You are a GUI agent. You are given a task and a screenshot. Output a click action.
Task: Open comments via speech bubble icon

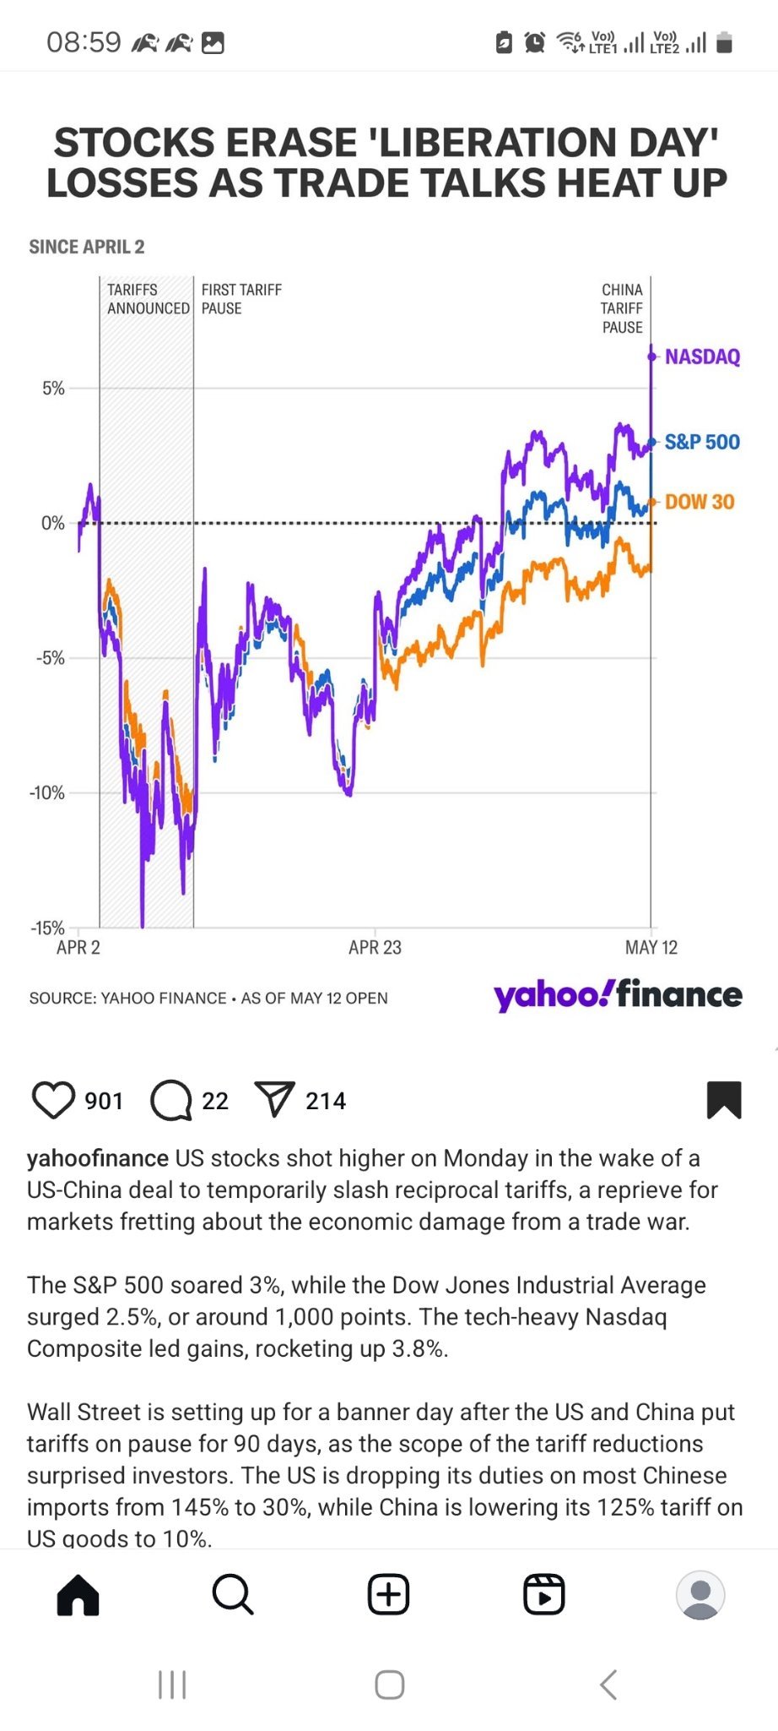pos(171,1100)
